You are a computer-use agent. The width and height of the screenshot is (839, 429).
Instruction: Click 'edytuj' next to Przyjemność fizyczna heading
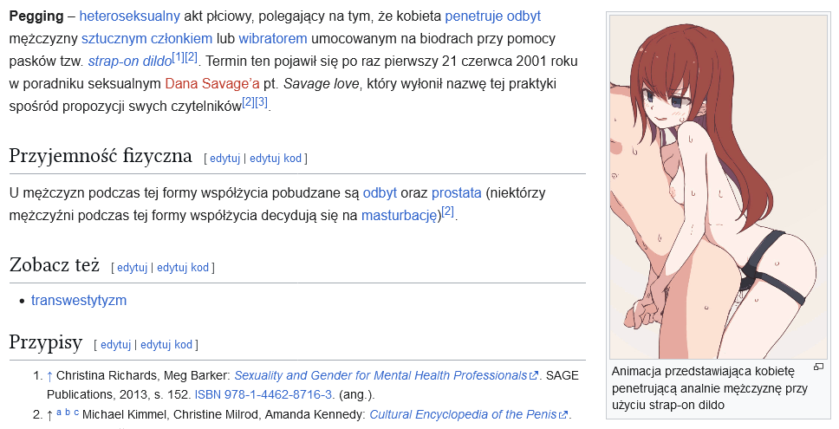click(224, 159)
